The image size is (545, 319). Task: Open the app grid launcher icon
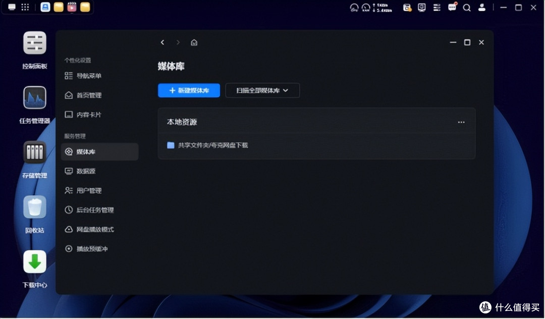click(x=25, y=7)
